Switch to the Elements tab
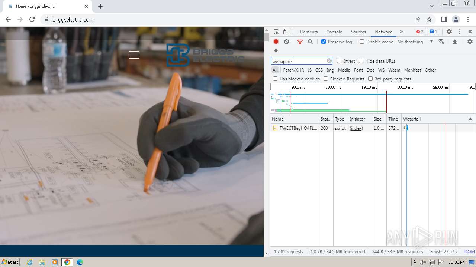The height and width of the screenshot is (267, 476). point(309,32)
